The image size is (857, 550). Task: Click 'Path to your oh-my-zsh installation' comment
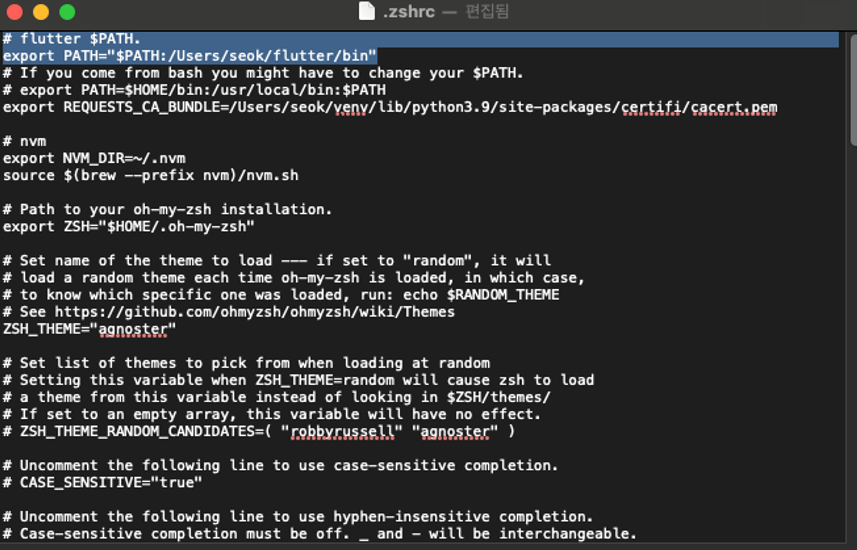(168, 210)
